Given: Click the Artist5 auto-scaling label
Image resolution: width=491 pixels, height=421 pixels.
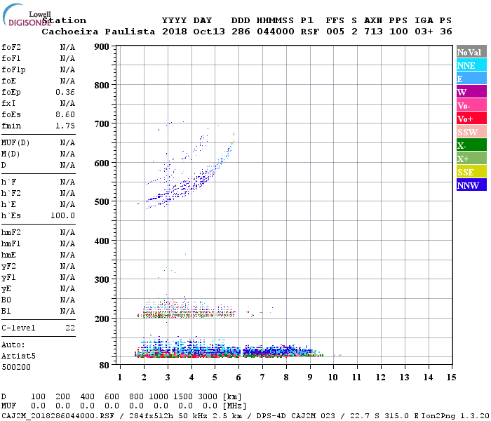Looking at the screenshot, I should 18,356.
